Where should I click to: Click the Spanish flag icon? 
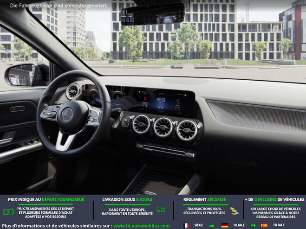[264, 225]
